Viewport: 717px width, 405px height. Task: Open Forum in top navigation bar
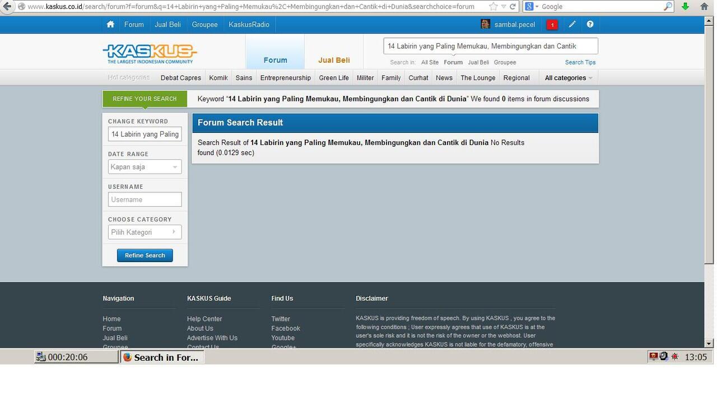point(134,25)
